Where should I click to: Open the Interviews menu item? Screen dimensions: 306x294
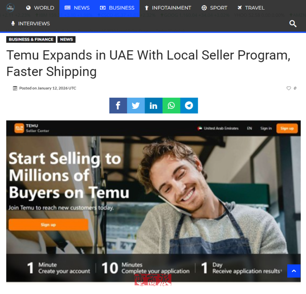click(31, 24)
